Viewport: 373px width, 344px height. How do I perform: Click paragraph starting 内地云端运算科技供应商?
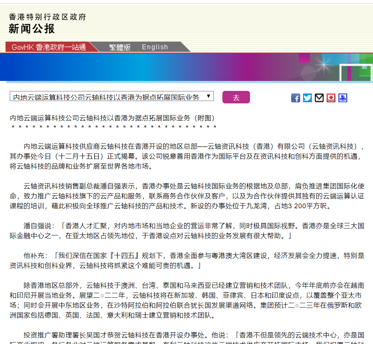pos(187,156)
